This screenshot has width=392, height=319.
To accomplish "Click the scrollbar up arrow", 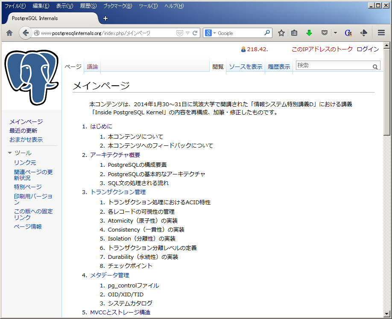I will click(x=386, y=46).
